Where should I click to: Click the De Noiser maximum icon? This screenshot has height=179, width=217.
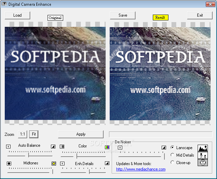164,147
